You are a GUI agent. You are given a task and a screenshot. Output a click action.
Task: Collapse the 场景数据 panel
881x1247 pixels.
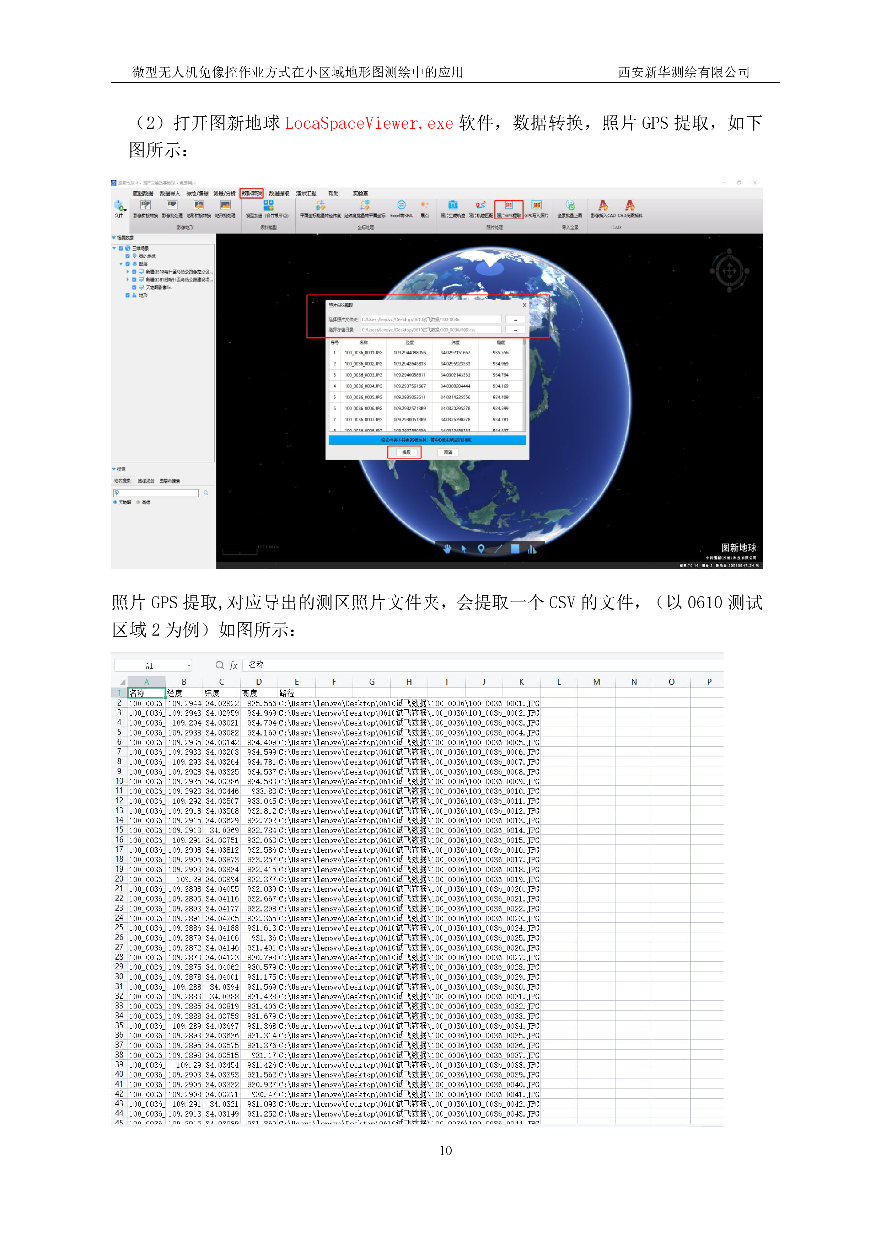pyautogui.click(x=114, y=238)
